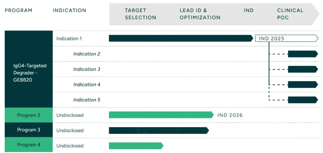Select Indication 5 row label
323x153 pixels.
click(x=87, y=100)
